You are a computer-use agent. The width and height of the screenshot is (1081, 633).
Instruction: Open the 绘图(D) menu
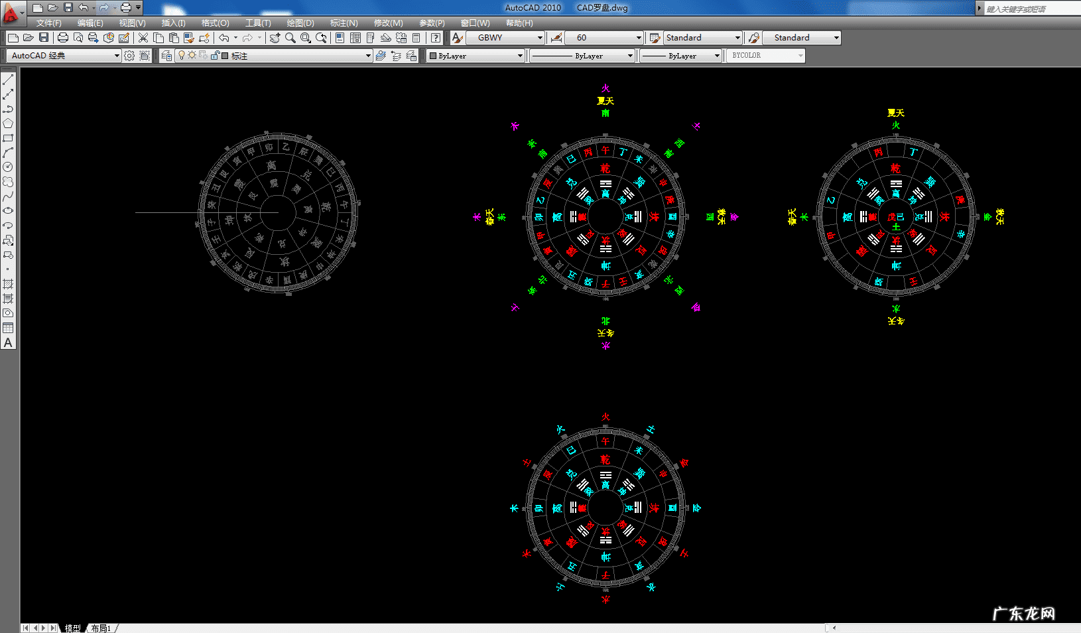(x=300, y=23)
